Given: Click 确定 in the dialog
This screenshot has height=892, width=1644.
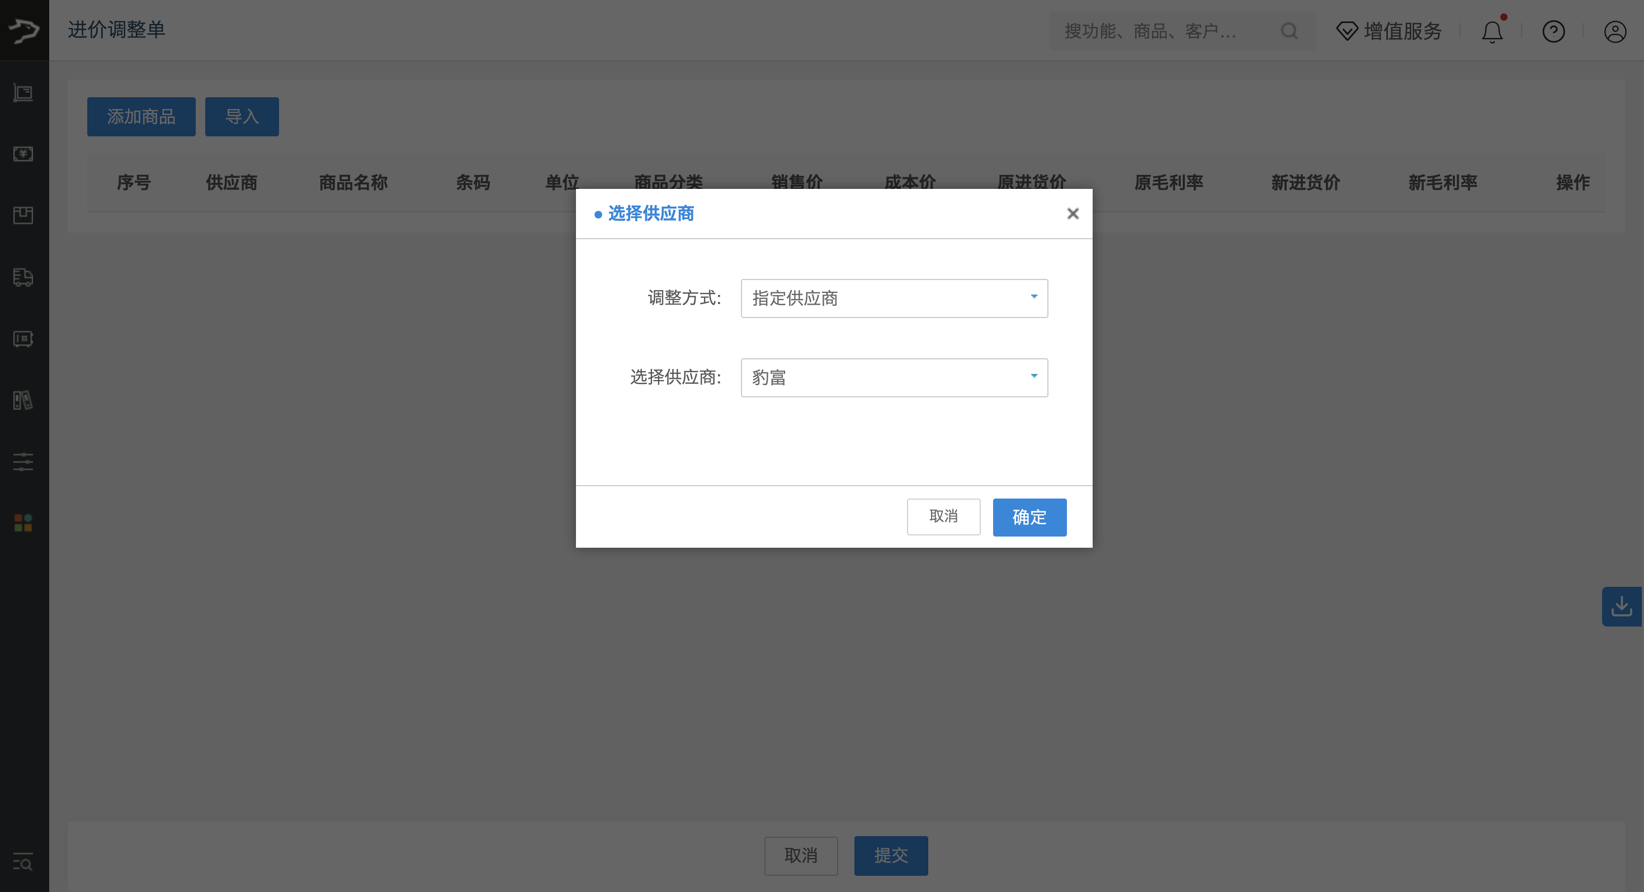Looking at the screenshot, I should point(1029,517).
